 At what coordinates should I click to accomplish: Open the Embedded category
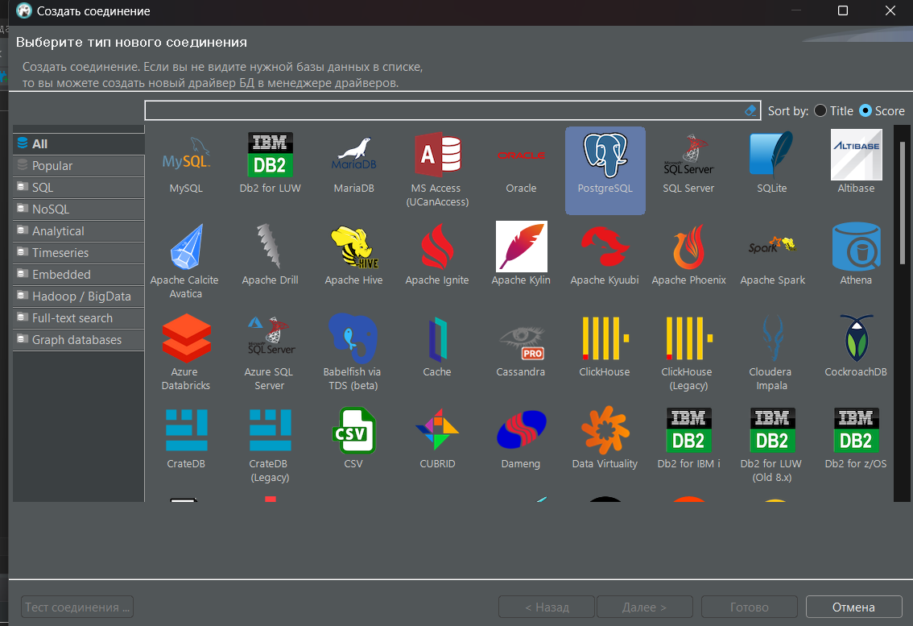79,275
